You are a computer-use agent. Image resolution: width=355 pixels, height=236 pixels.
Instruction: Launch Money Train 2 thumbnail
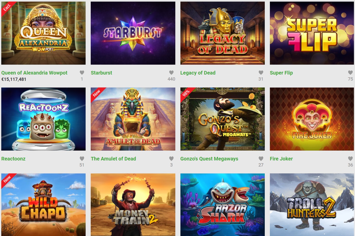(x=133, y=205)
